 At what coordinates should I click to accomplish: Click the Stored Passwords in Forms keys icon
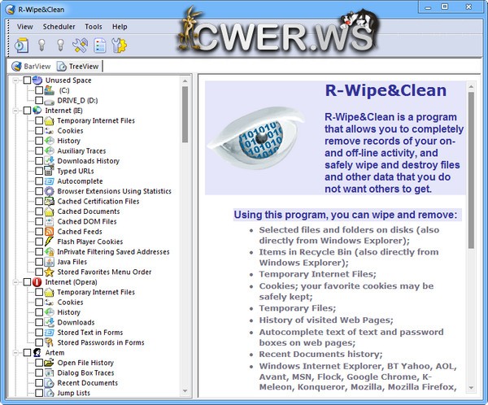pos(49,342)
